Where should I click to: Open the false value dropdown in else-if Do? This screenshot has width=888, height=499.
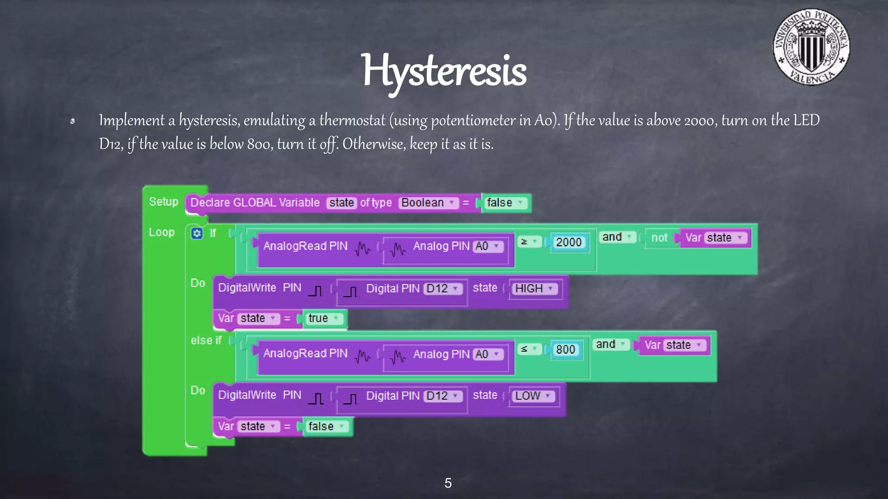click(x=327, y=426)
